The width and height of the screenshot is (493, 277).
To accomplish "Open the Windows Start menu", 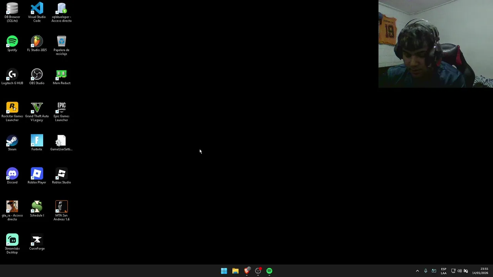I will pos(224,271).
